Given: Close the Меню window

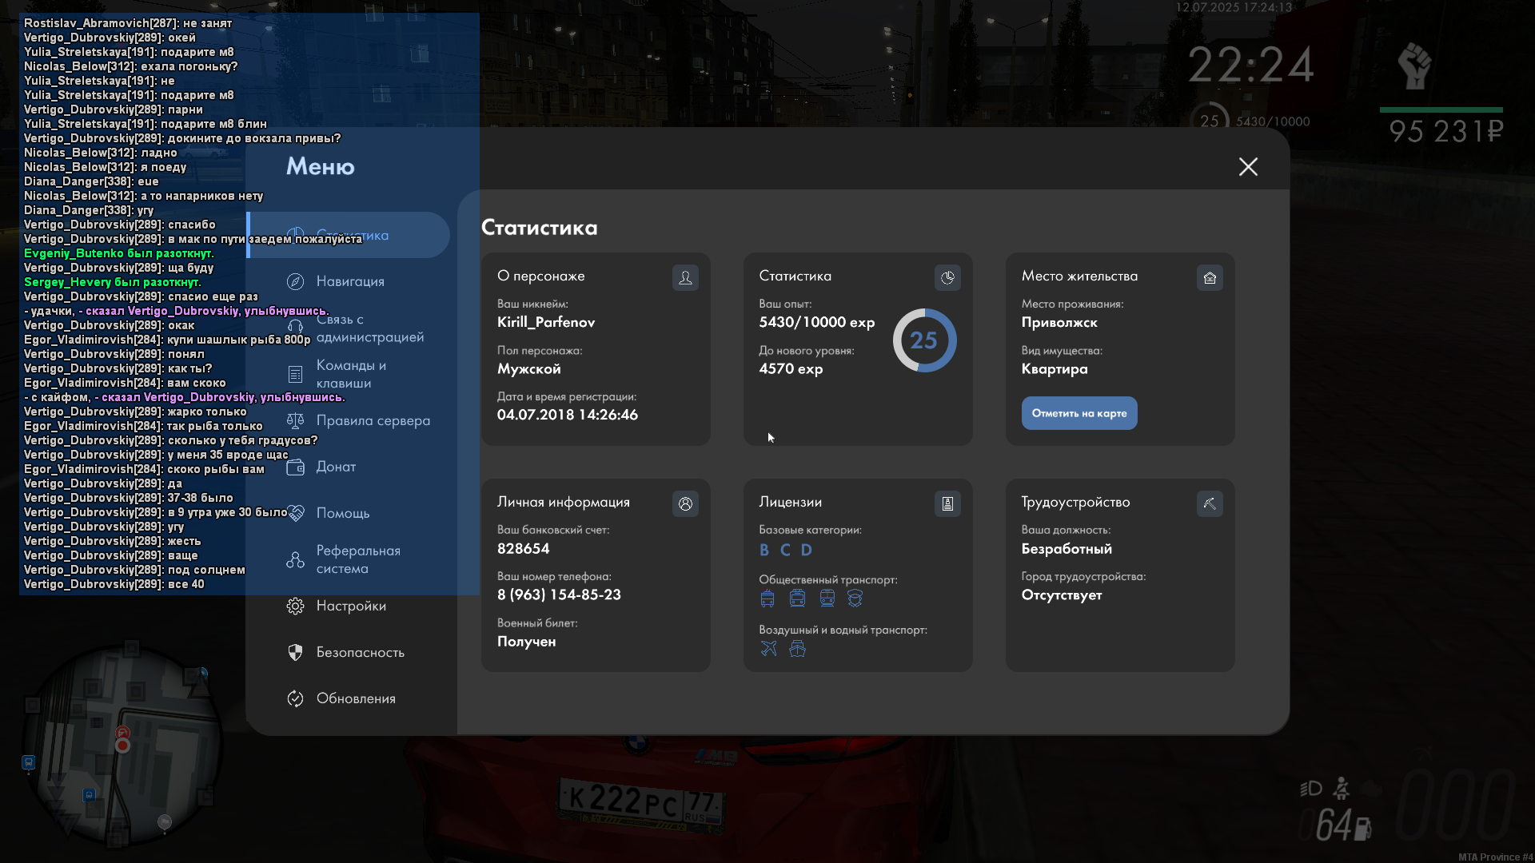Looking at the screenshot, I should pyautogui.click(x=1248, y=166).
